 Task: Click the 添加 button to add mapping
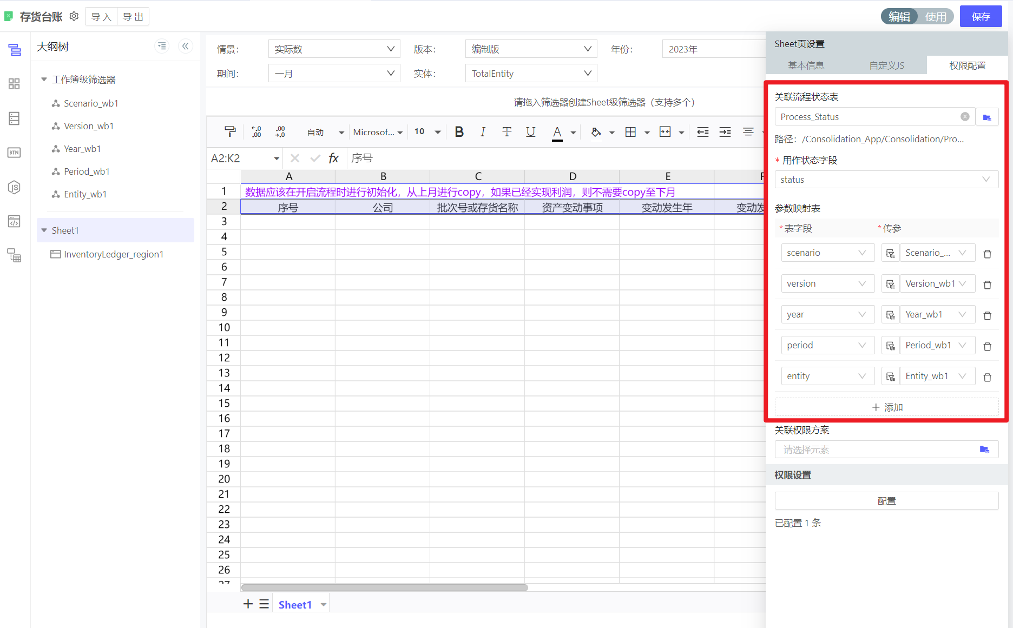pyautogui.click(x=886, y=407)
